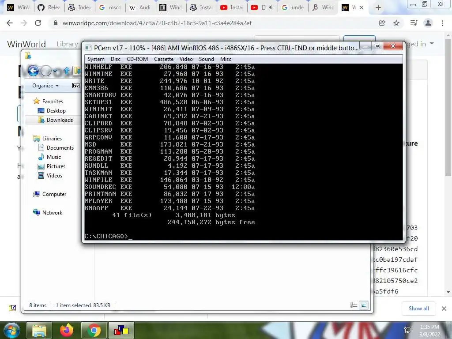Screen dimensions: 452x339
Task: Open Chrome media controls icon
Action: (414, 23)
